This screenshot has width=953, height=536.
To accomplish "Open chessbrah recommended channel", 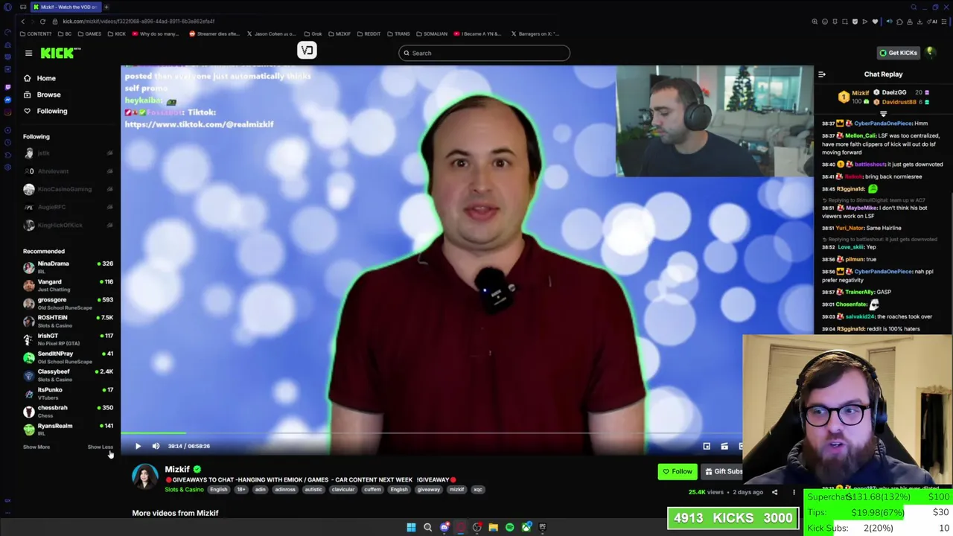I will 68,411.
